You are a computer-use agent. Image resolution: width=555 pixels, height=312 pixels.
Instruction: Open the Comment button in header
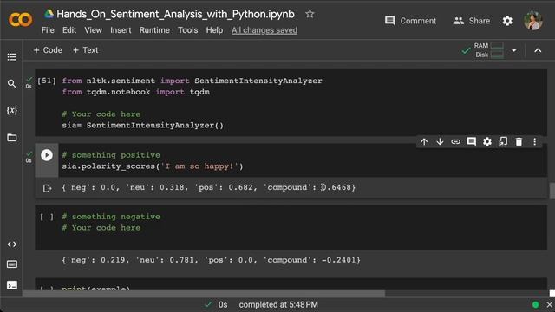(410, 21)
